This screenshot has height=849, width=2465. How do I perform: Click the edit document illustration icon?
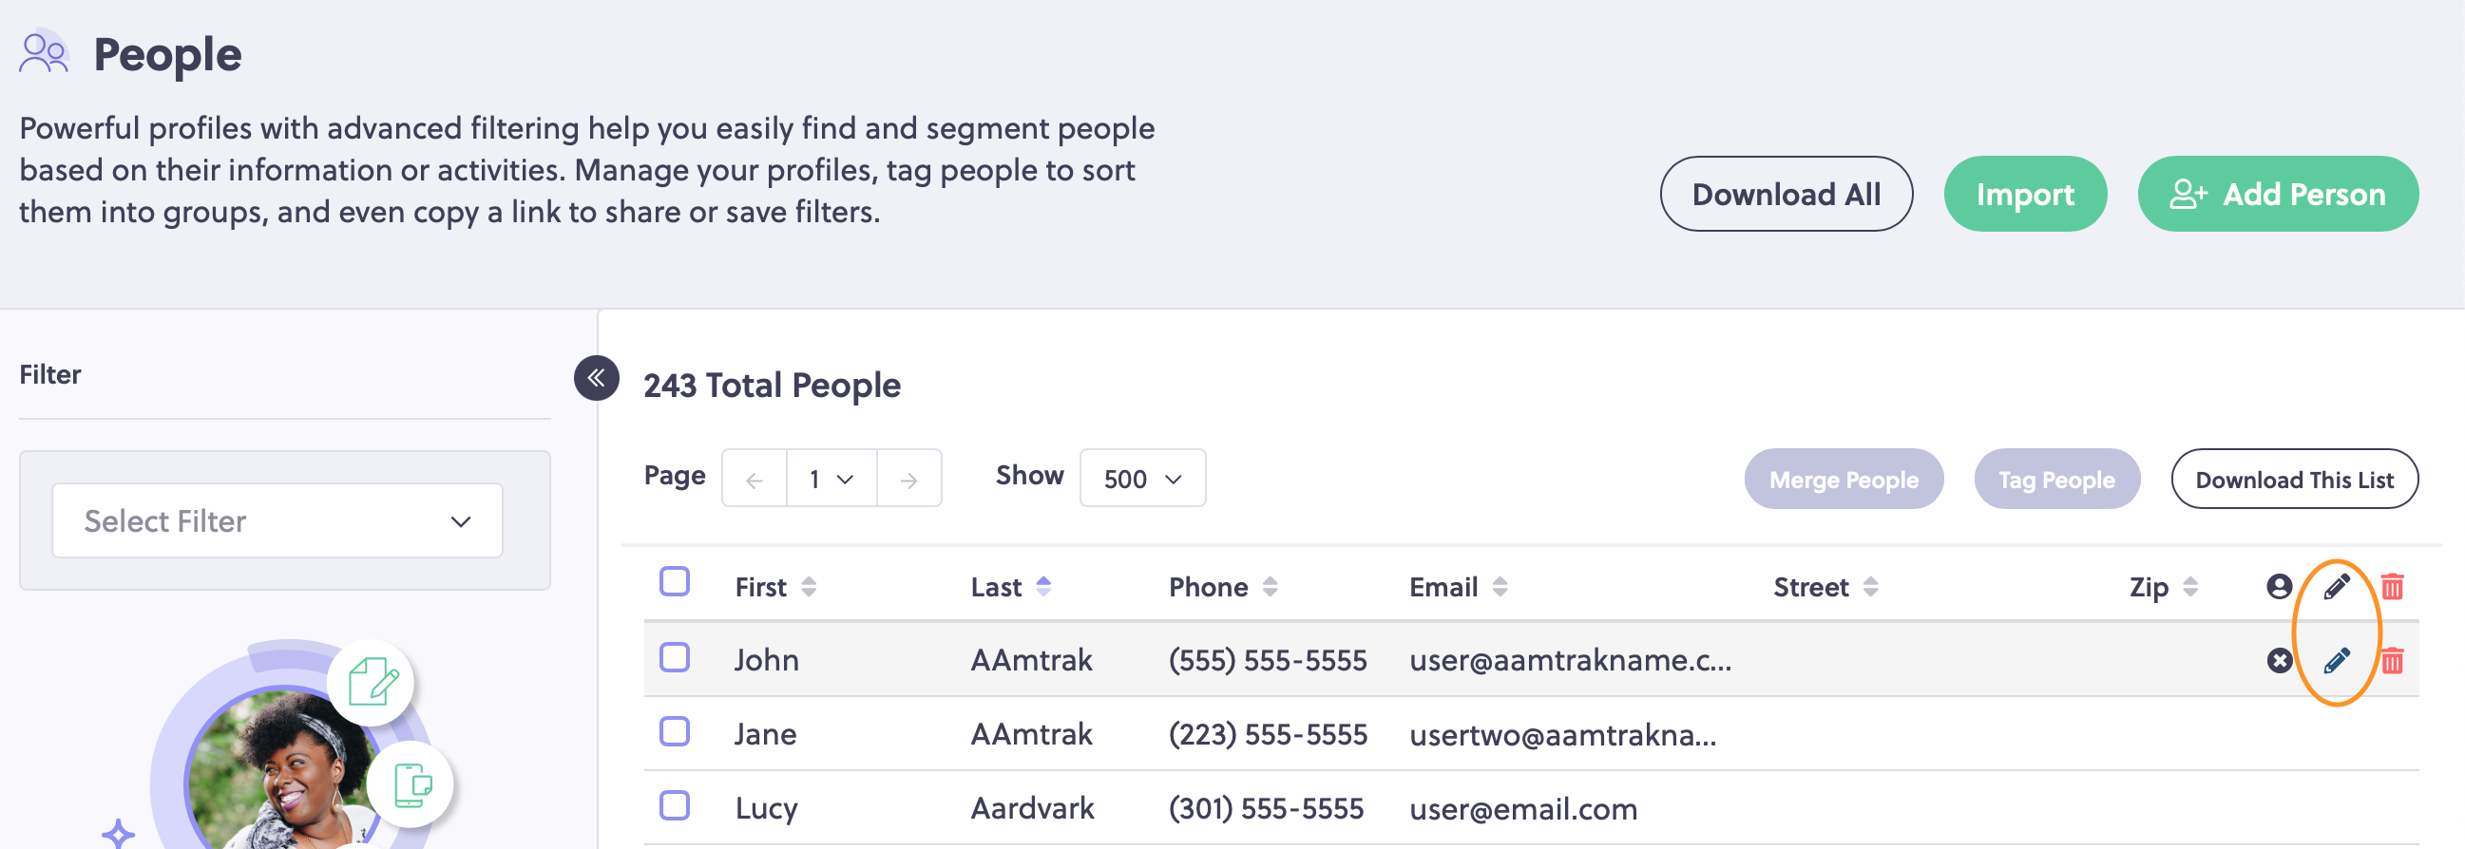coord(372,682)
